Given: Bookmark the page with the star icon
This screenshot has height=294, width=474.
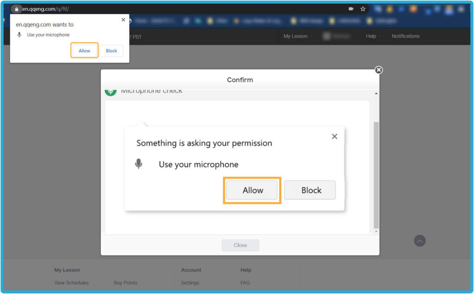Looking at the screenshot, I should pos(363,9).
